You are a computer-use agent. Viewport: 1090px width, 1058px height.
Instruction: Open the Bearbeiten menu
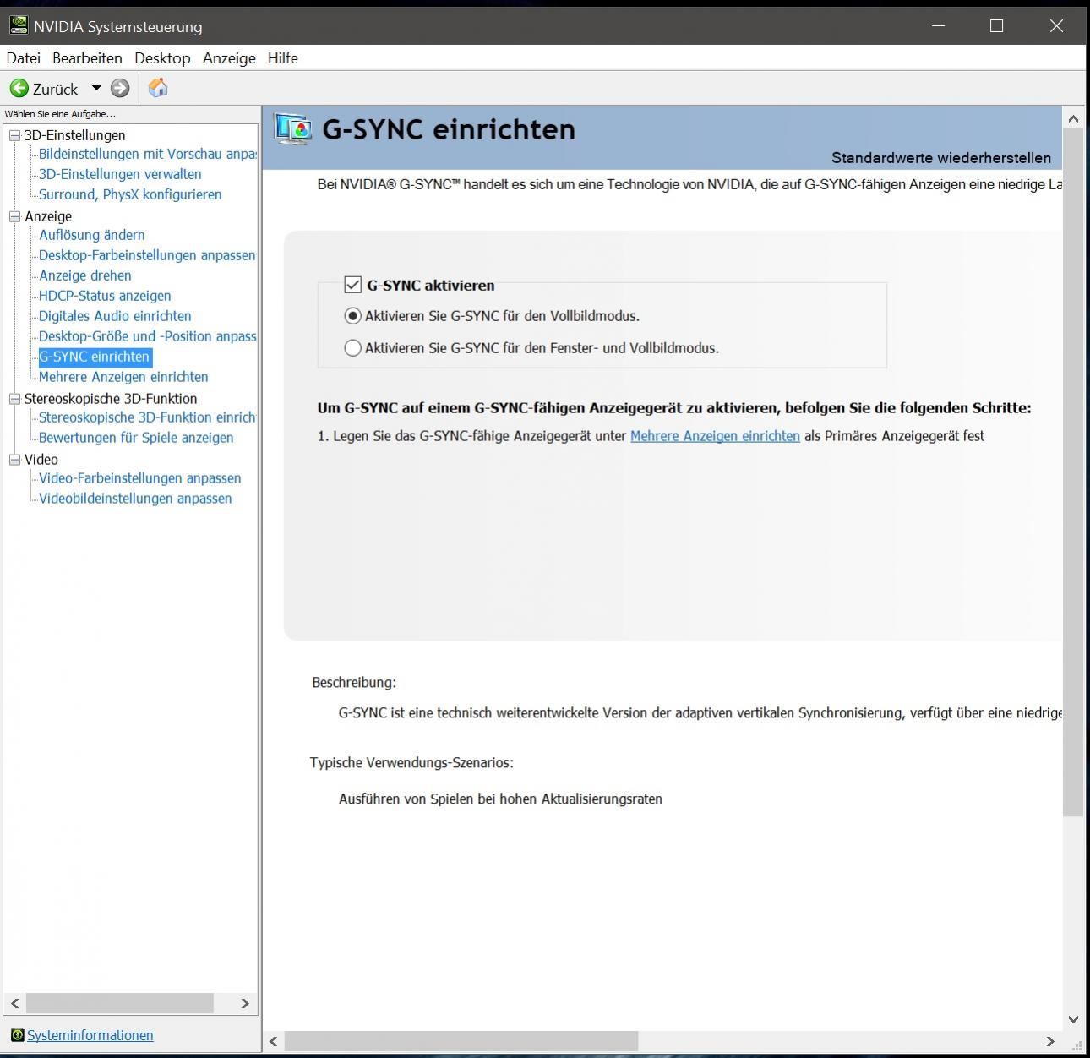[x=87, y=57]
